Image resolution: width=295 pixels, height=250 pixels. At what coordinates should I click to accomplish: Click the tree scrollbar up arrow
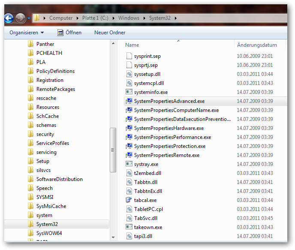pos(113,43)
